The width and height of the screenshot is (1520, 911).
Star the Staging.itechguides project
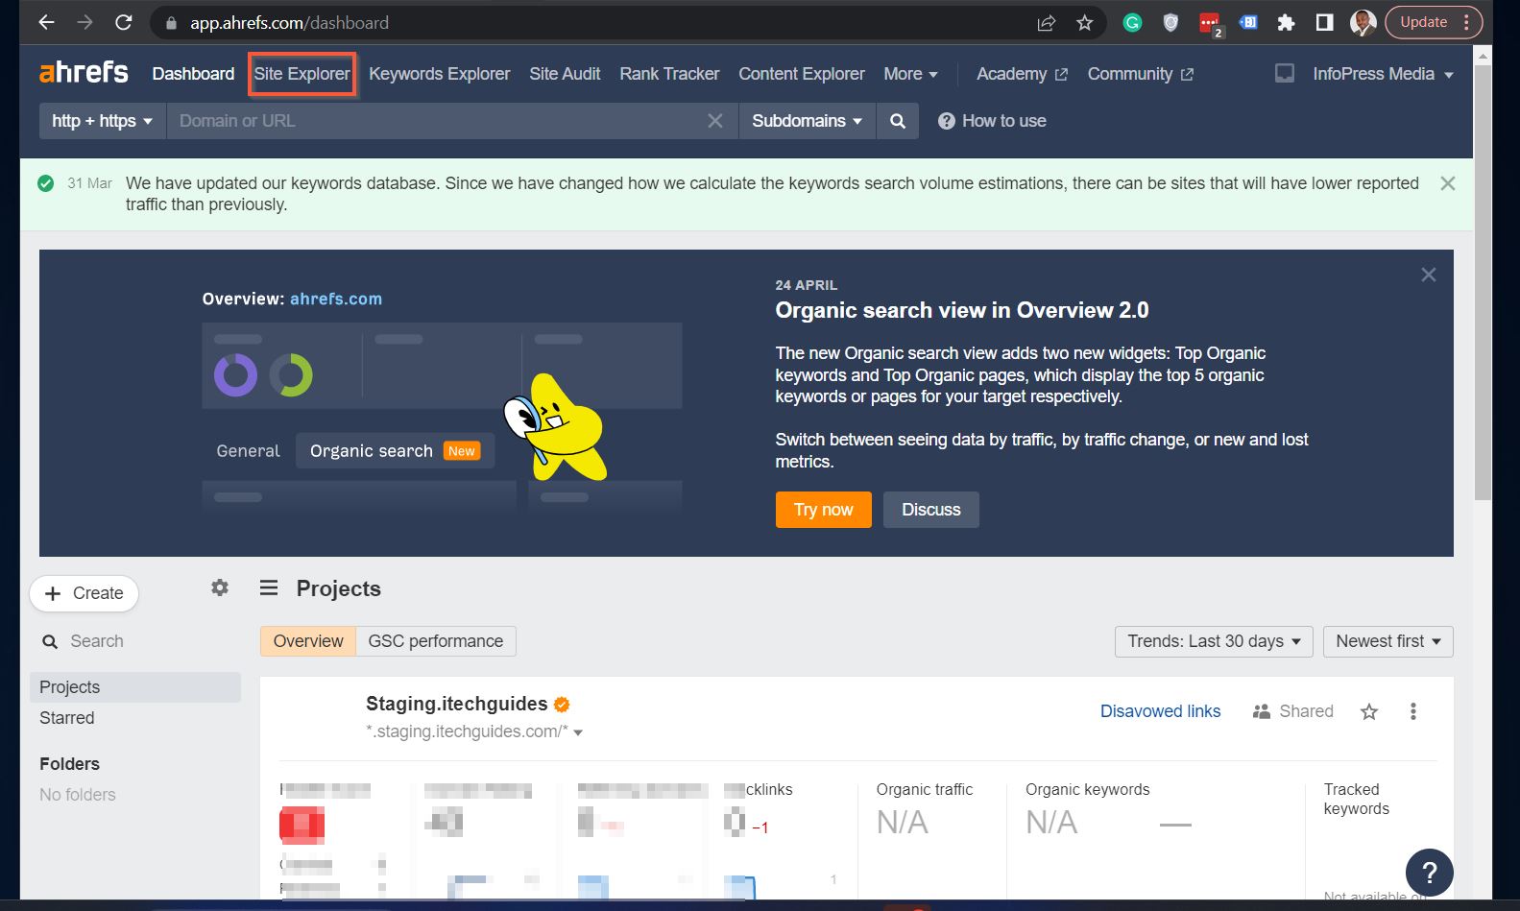pyautogui.click(x=1369, y=711)
